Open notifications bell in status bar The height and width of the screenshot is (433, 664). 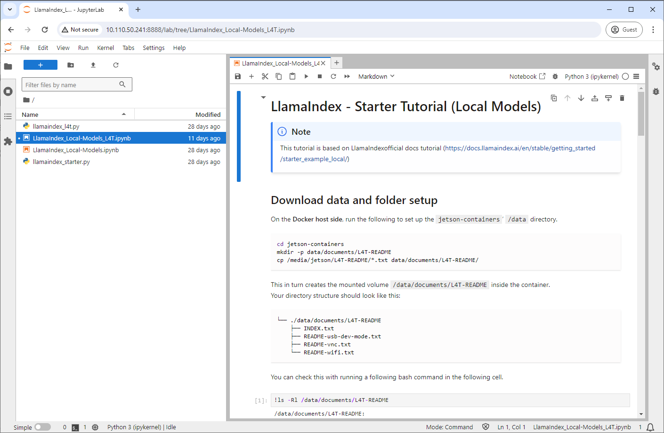pos(650,427)
